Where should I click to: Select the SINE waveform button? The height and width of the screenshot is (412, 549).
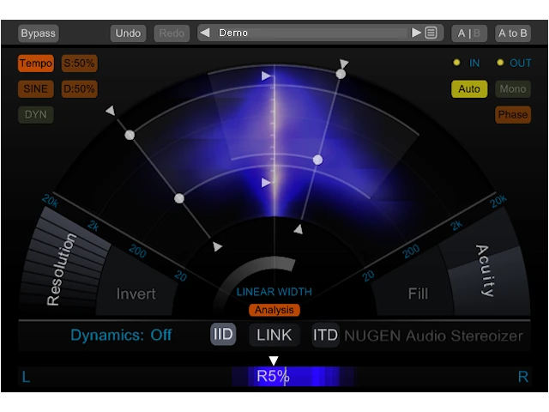(x=36, y=89)
